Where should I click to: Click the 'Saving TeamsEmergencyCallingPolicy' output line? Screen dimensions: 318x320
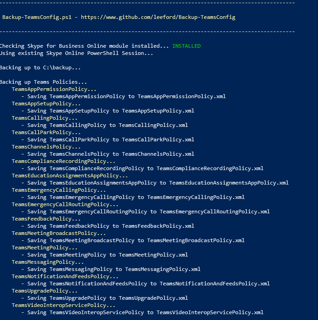(x=133, y=197)
